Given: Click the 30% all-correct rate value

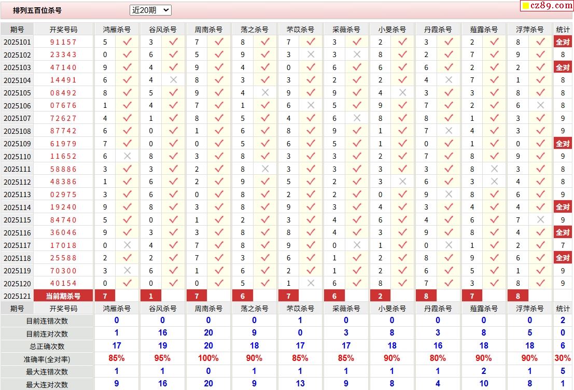Looking at the screenshot, I should (x=563, y=358).
